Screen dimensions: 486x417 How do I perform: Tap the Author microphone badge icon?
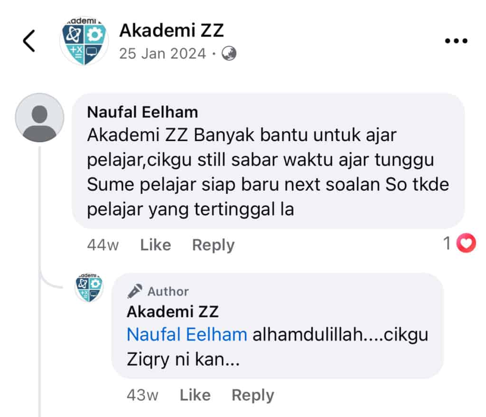pyautogui.click(x=134, y=291)
